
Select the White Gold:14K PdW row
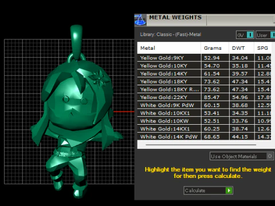(204, 137)
